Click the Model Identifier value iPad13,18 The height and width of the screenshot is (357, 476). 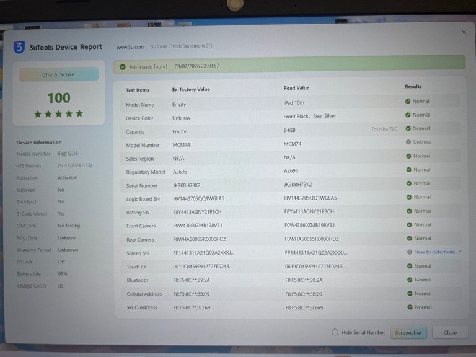pos(68,154)
